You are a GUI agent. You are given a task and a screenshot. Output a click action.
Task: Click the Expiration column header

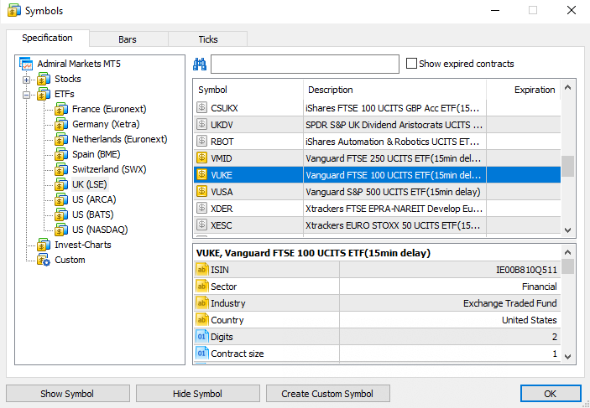524,90
